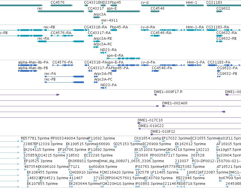Select the rec-PA protein feature
The width and height of the screenshot is (241, 188).
(x=64, y=77)
